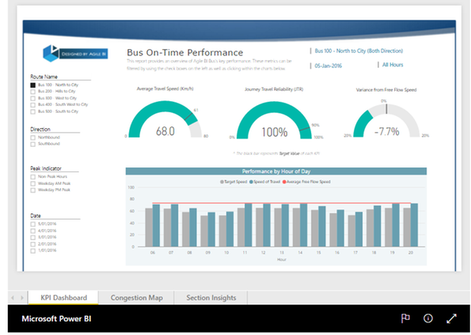Check the 4/01/2016 date box
The height and width of the screenshot is (335, 471).
point(33,231)
